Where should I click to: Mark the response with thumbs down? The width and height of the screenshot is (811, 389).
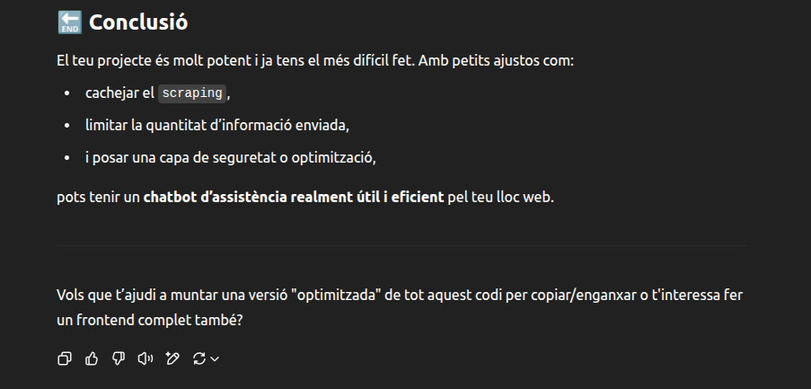[x=119, y=358]
